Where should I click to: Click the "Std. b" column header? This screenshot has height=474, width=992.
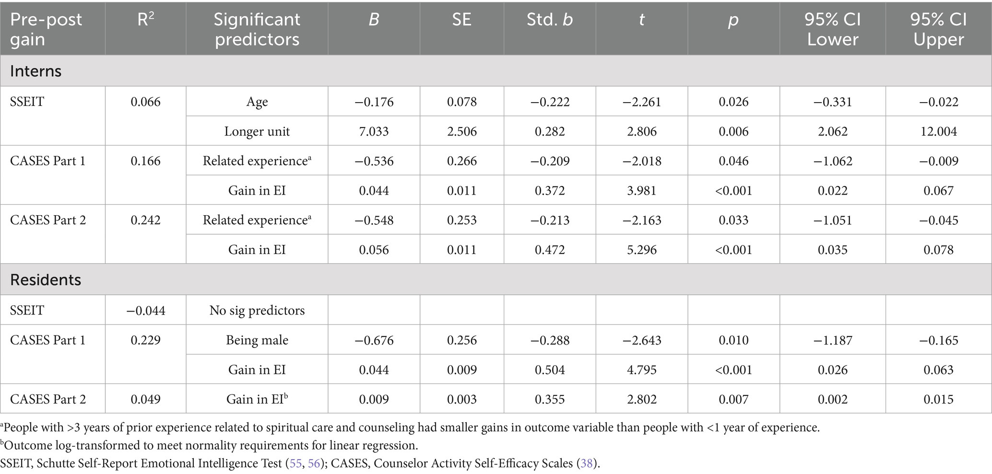[x=549, y=20]
